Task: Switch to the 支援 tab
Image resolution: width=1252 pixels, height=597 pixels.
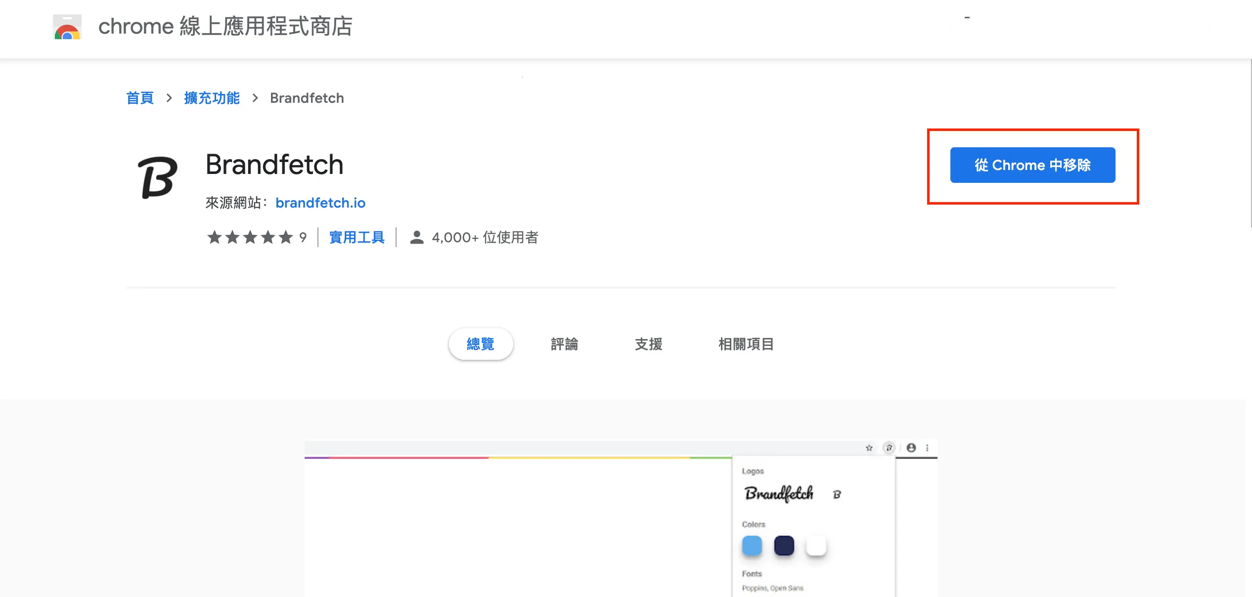Action: (648, 344)
